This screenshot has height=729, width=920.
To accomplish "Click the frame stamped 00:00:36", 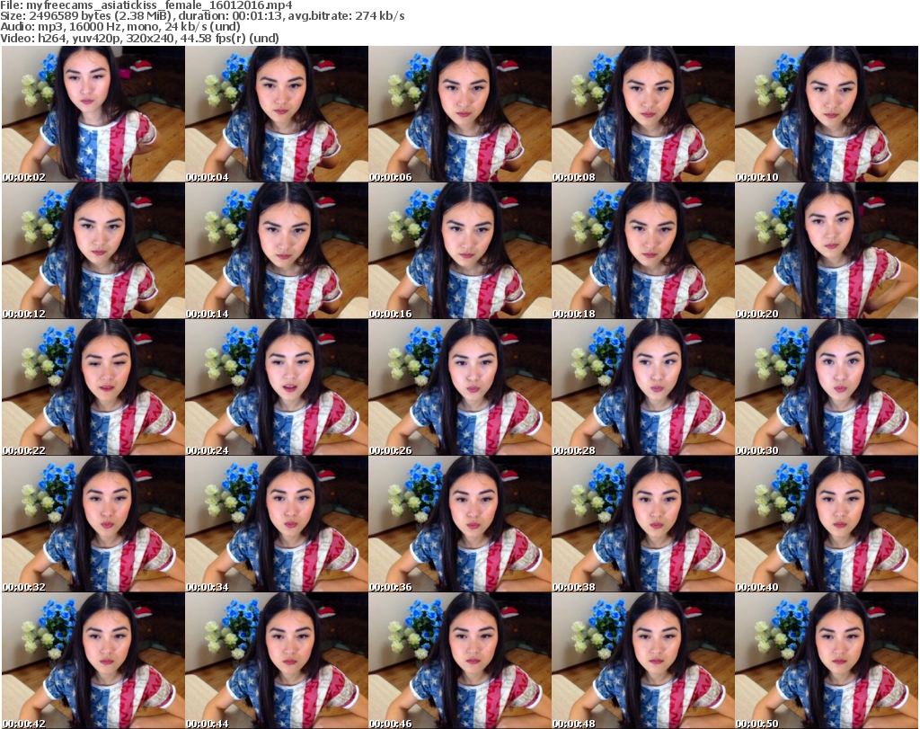I will pos(460,524).
